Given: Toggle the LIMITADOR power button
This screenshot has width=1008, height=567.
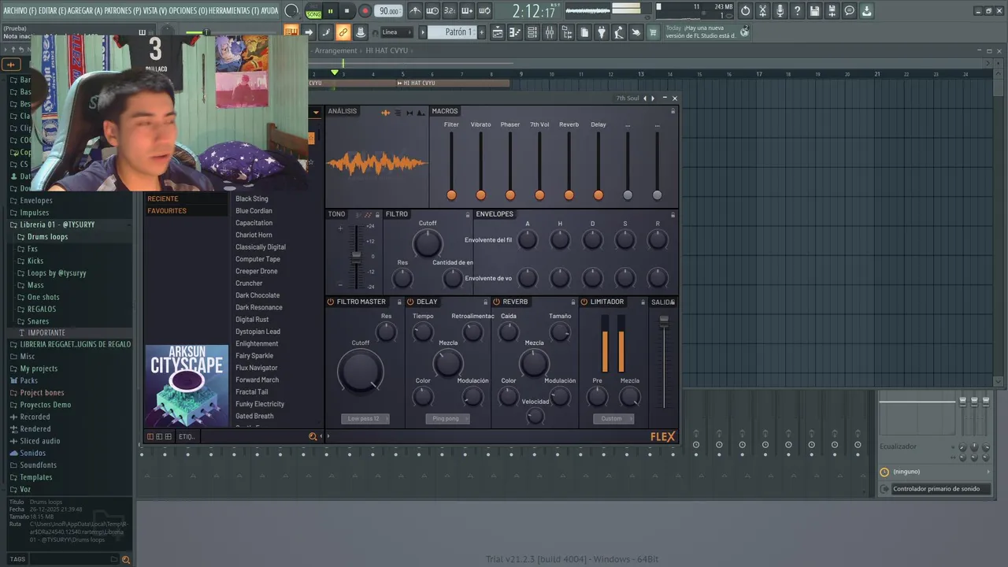Looking at the screenshot, I should click(584, 302).
